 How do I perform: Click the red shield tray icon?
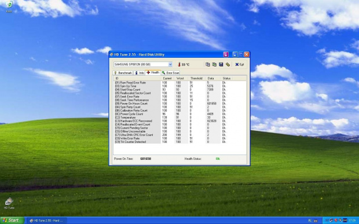coord(336,221)
